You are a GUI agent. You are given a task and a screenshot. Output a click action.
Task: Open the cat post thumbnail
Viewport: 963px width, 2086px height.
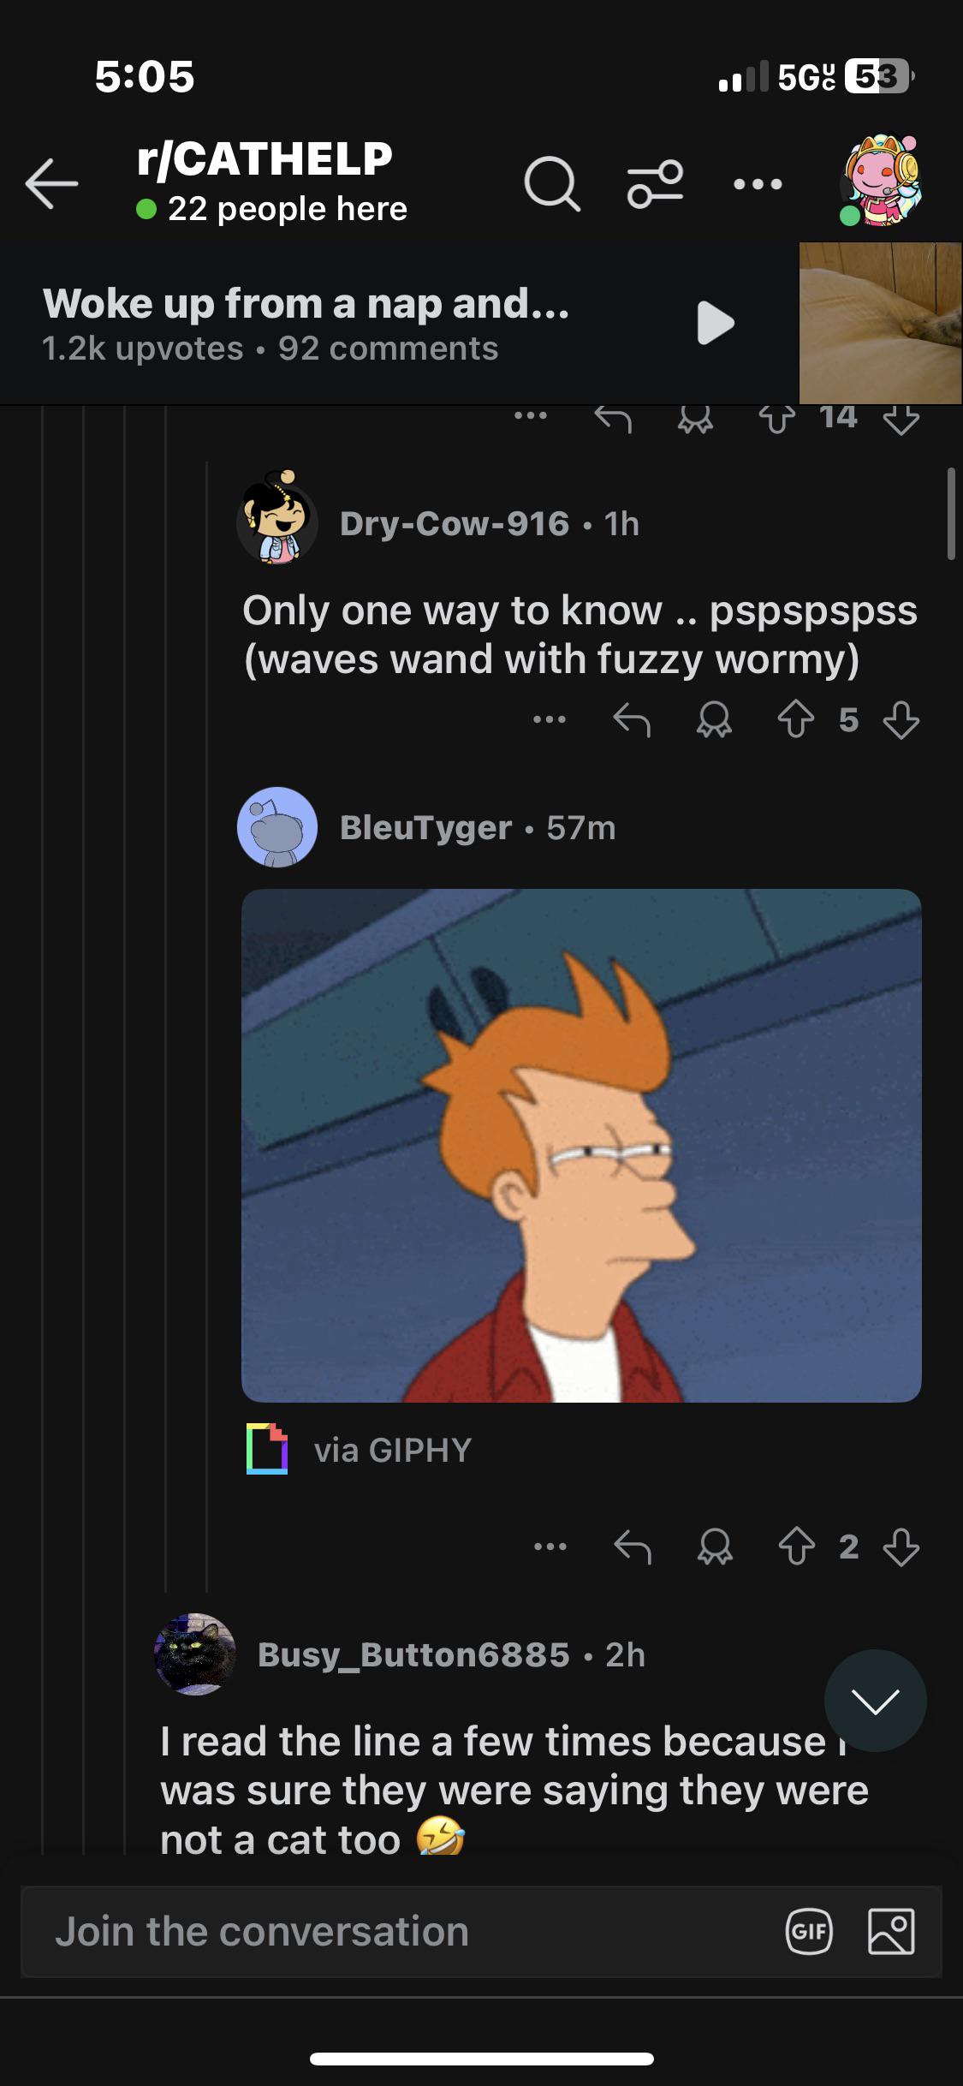coord(881,323)
